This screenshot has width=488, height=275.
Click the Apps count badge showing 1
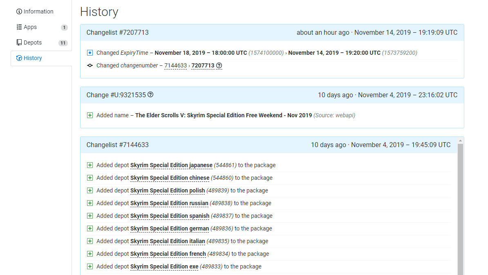click(x=64, y=27)
